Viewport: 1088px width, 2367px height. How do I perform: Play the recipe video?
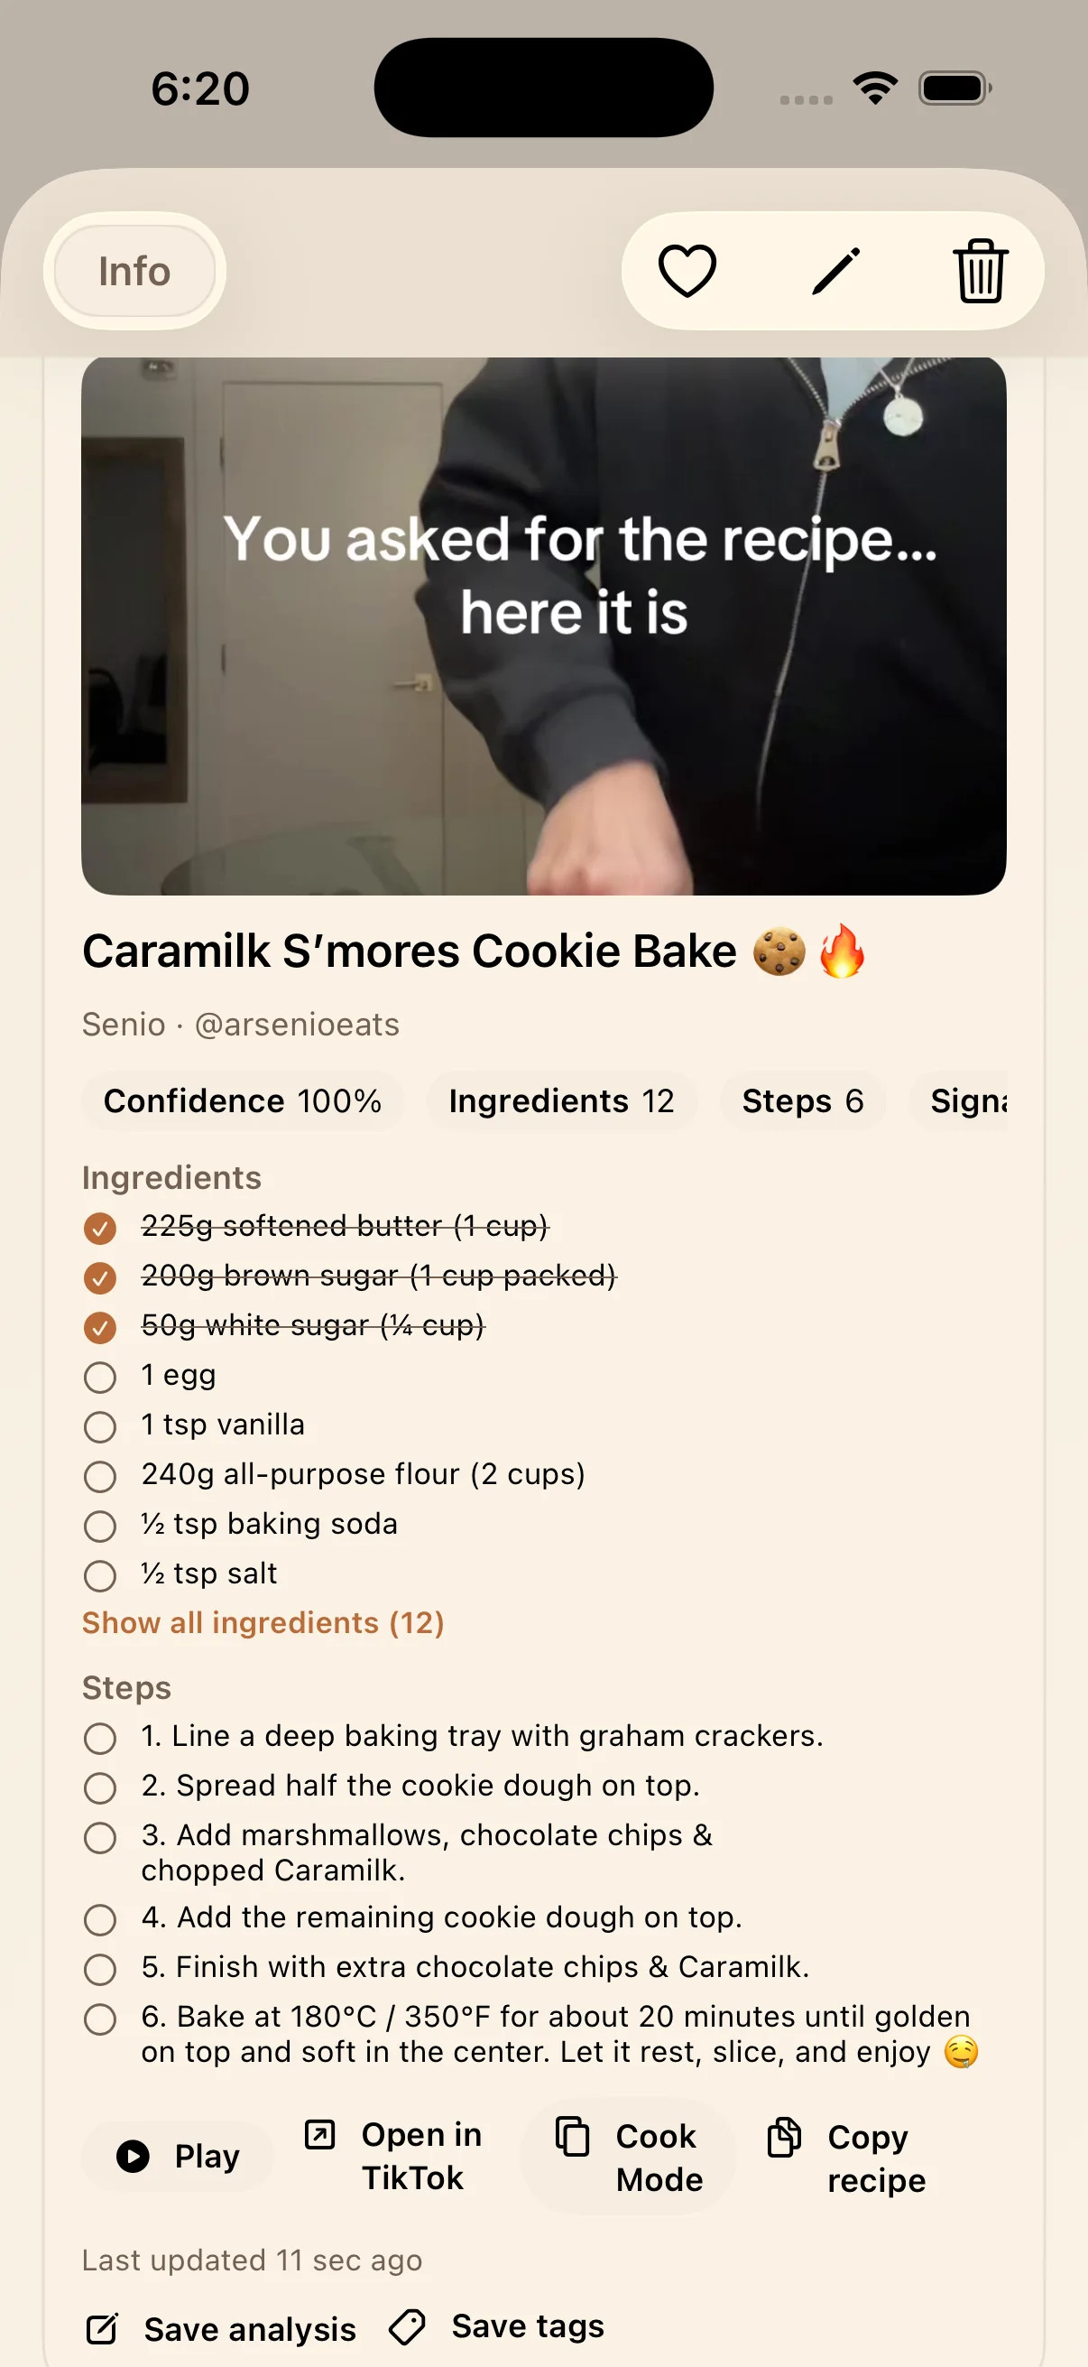(x=177, y=2157)
